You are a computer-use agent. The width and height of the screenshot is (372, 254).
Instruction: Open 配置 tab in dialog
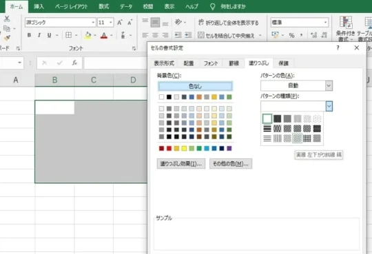point(189,63)
